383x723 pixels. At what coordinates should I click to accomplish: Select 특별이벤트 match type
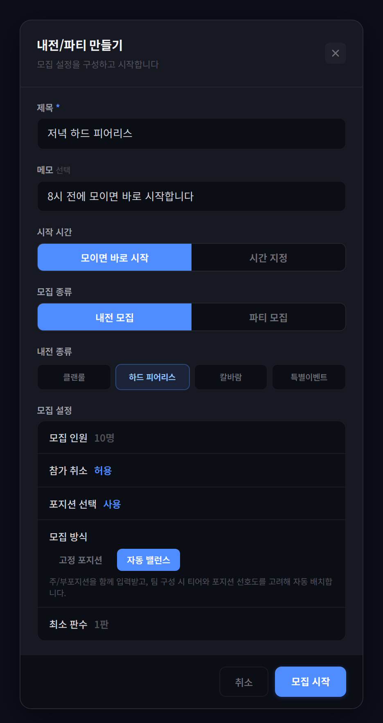309,377
